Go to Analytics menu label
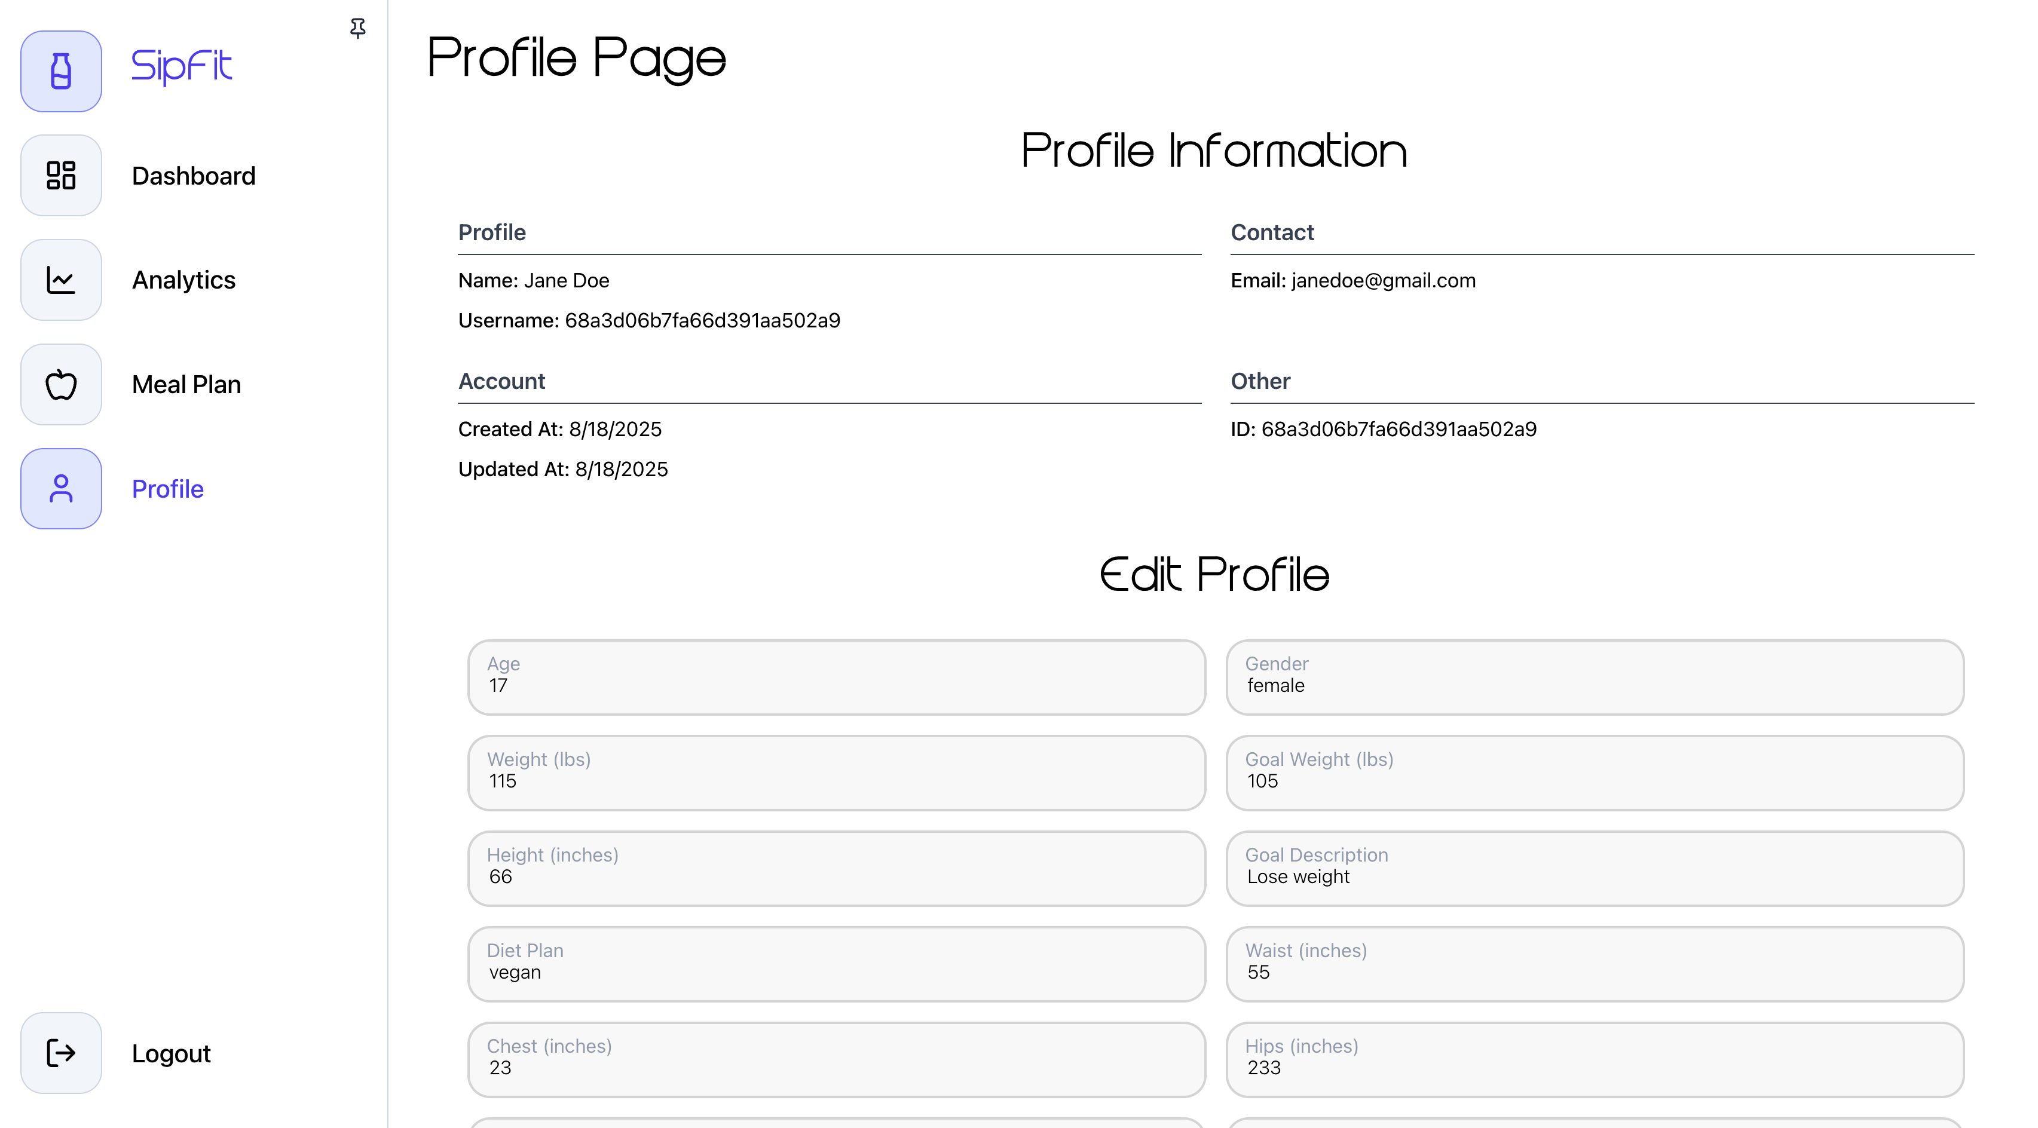The width and height of the screenshot is (2038, 1128). coord(183,280)
